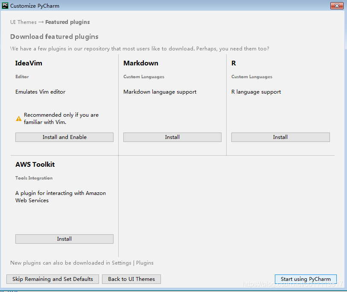Image resolution: width=347 pixels, height=292 pixels.
Task: Click the IdeaVim plugin title
Action: click(29, 63)
